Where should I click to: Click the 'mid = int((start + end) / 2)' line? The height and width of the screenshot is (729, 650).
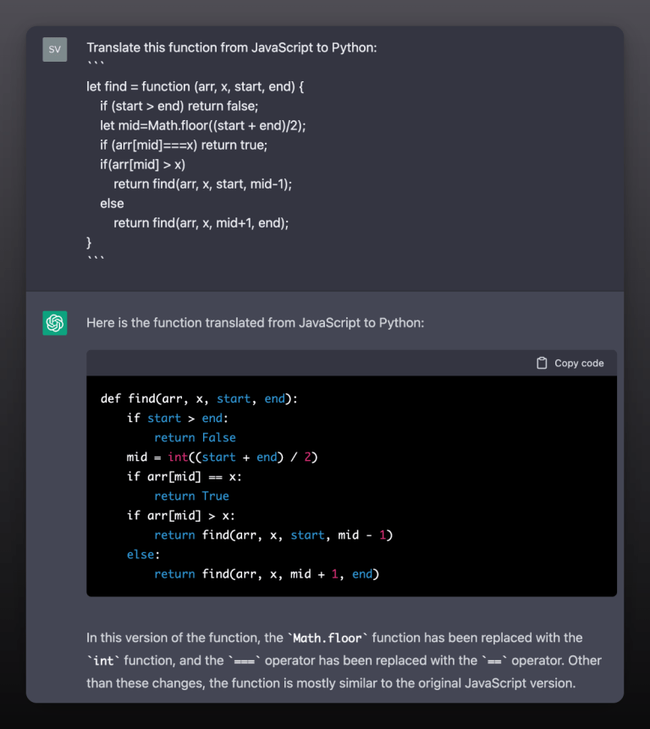[222, 458]
